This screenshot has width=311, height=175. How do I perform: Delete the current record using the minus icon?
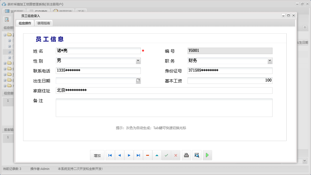[148, 155]
